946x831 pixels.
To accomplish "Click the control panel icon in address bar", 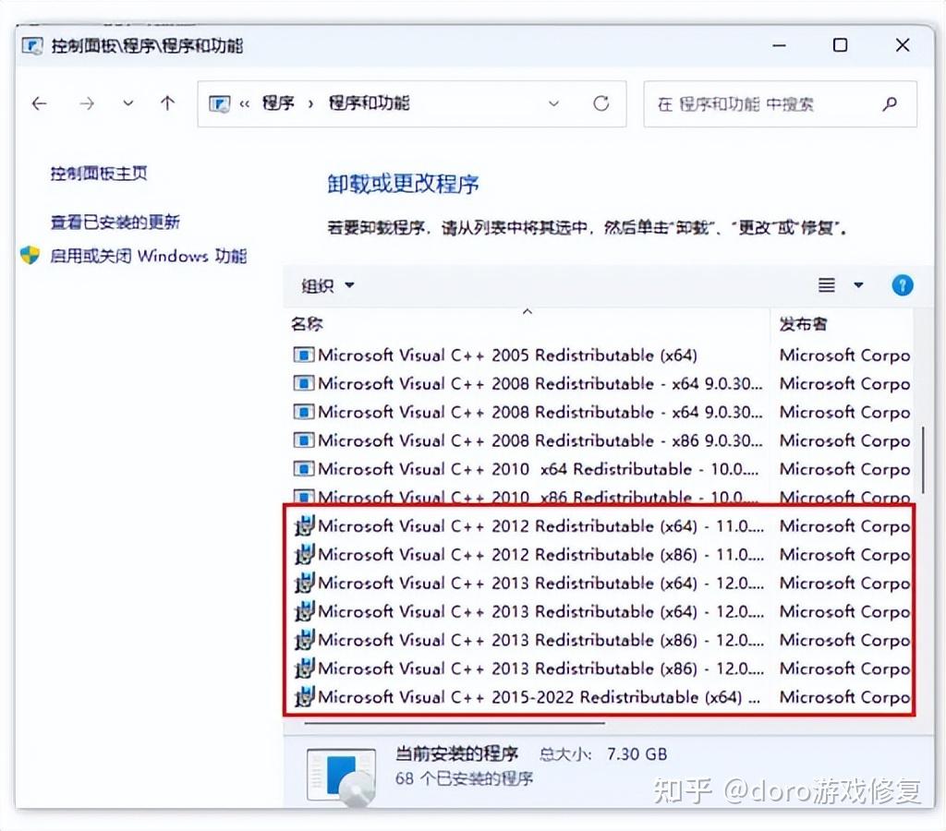I will tap(219, 103).
